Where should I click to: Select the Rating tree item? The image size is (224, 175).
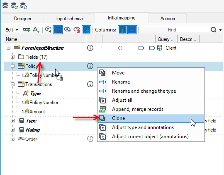[x=33, y=130]
